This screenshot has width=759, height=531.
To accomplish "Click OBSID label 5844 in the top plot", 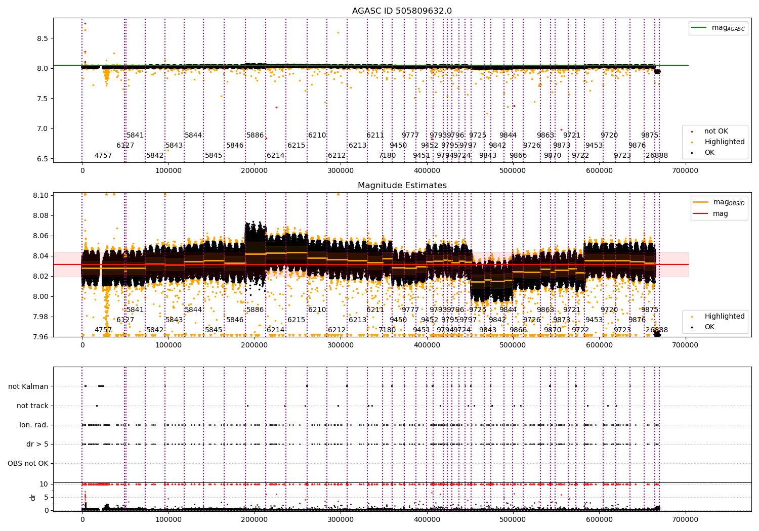I will tap(193, 136).
